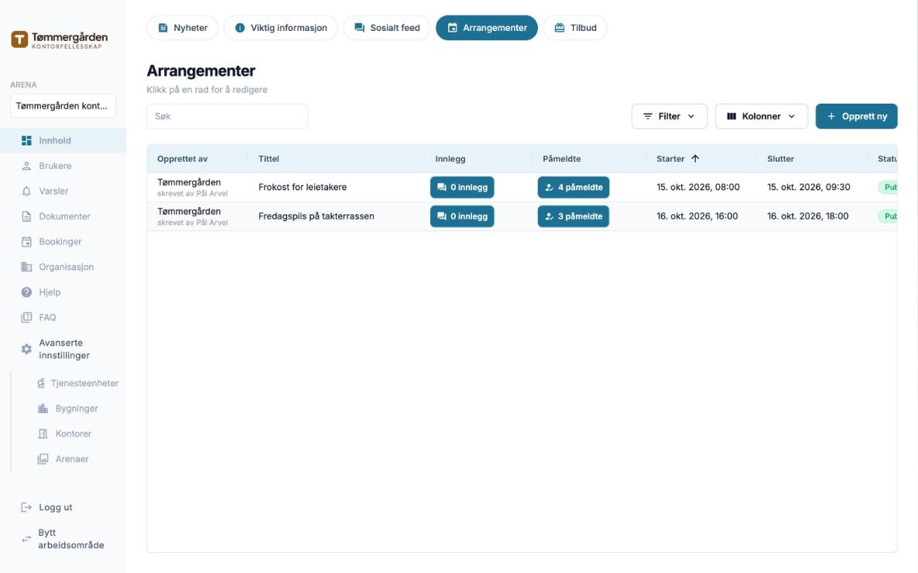The height and width of the screenshot is (573, 918).
Task: Click the Påmeldte column header
Action: (561, 159)
